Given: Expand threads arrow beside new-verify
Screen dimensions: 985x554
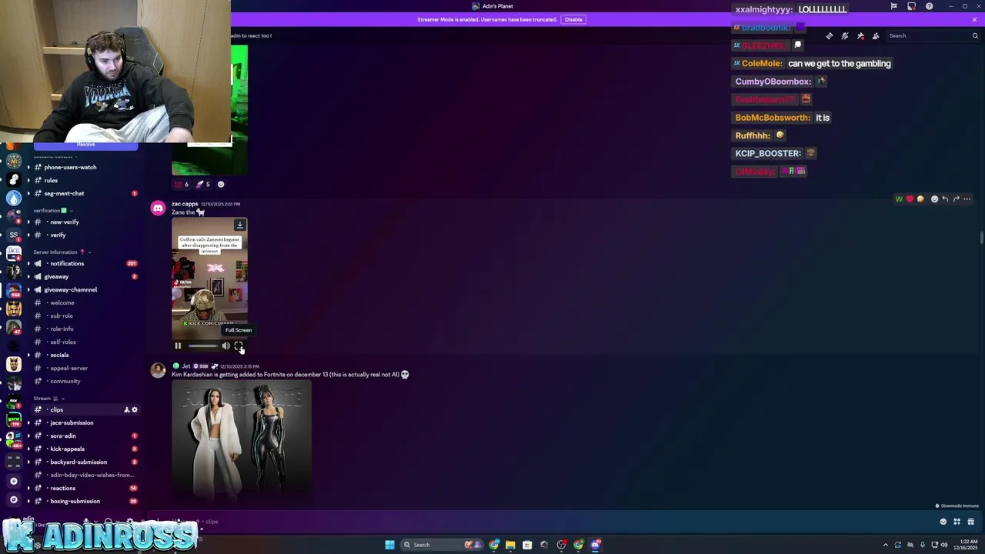Looking at the screenshot, I should tap(28, 222).
